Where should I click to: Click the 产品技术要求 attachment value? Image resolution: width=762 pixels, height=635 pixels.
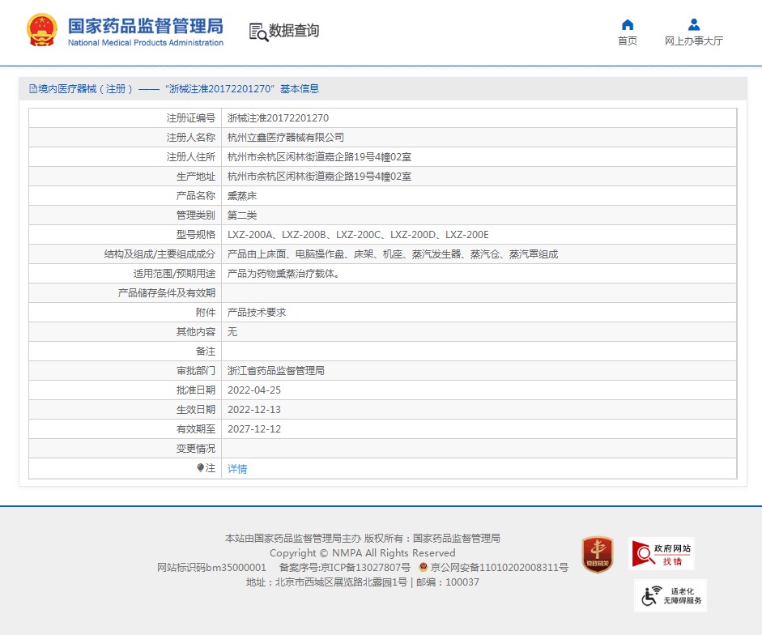click(257, 313)
